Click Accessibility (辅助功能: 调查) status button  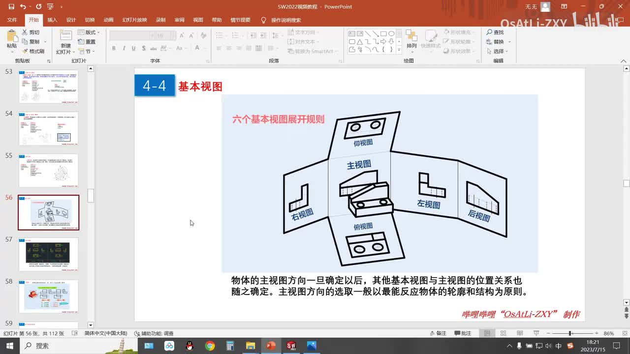(x=154, y=333)
